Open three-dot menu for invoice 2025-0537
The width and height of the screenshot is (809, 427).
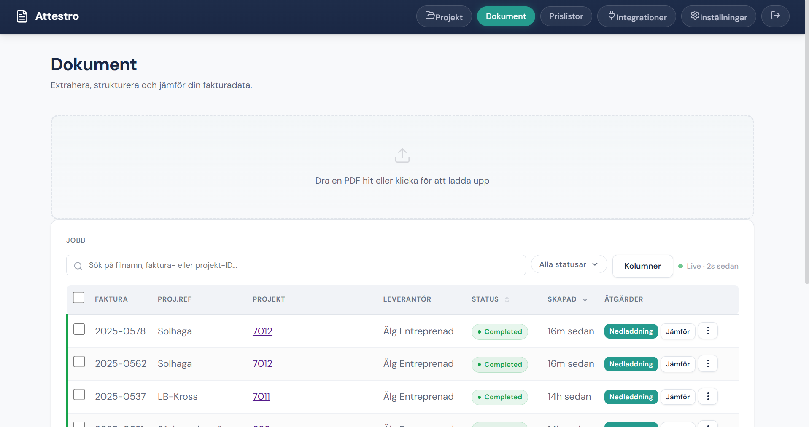click(708, 396)
